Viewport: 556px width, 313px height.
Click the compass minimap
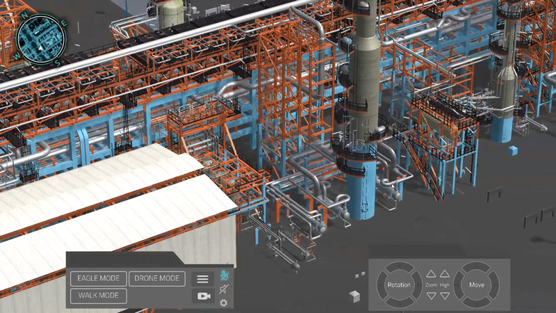[x=41, y=39]
